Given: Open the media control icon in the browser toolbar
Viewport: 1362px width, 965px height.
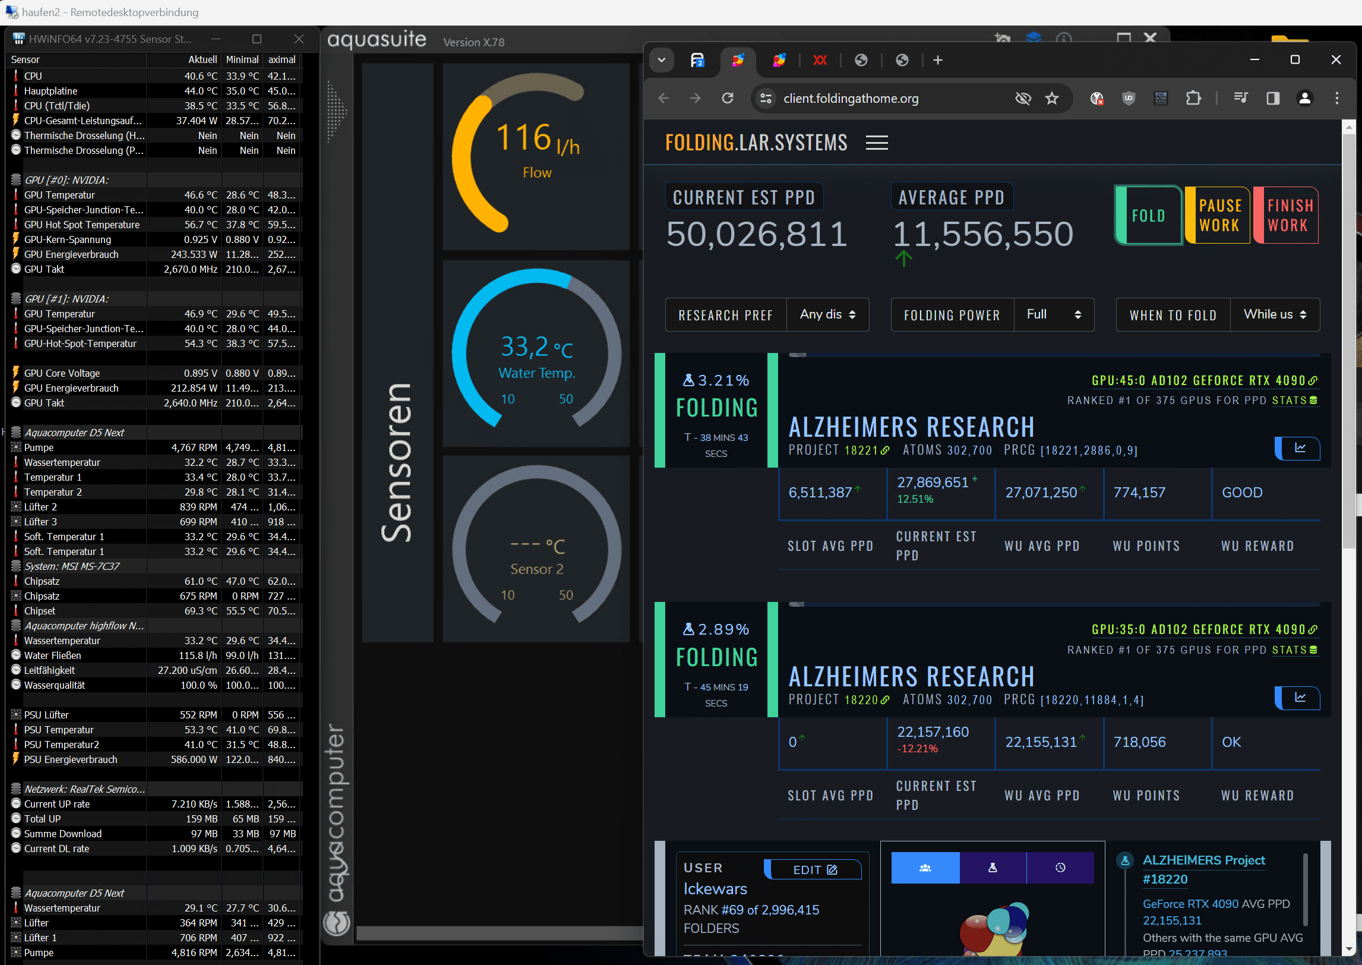Looking at the screenshot, I should pyautogui.click(x=1241, y=98).
